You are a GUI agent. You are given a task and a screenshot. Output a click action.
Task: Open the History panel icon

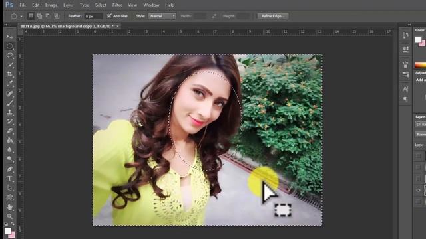[x=405, y=35]
